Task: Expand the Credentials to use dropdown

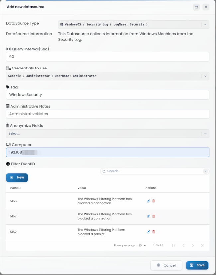Action: click(108, 76)
